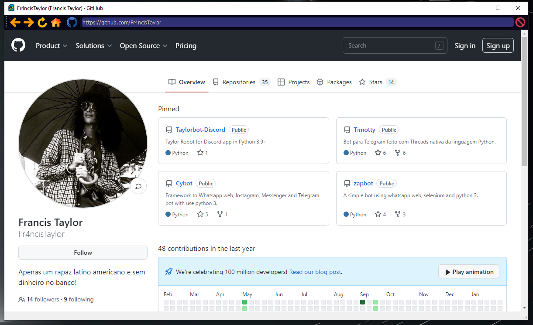The image size is (533, 325).
Task: Click the Taylorbot-Discord star count icon
Action: click(x=200, y=153)
